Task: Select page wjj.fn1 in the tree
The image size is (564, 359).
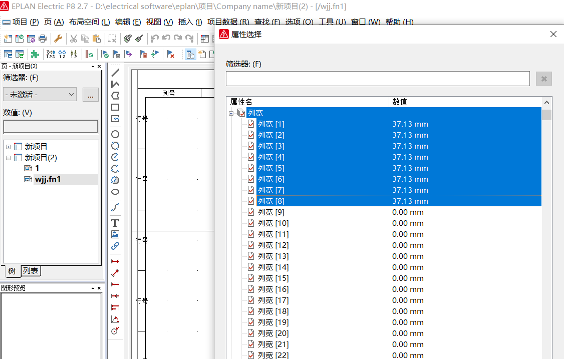Action: point(48,179)
